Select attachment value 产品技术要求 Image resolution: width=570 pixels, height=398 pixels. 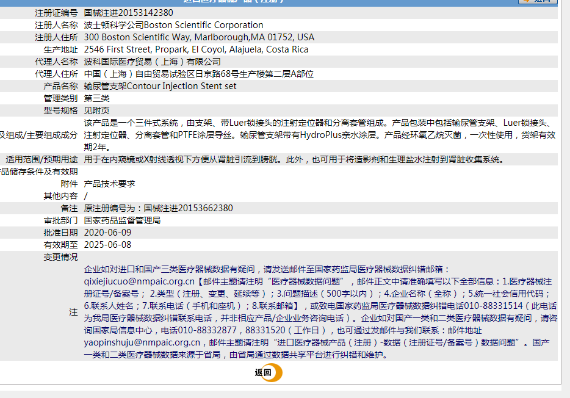(109, 184)
